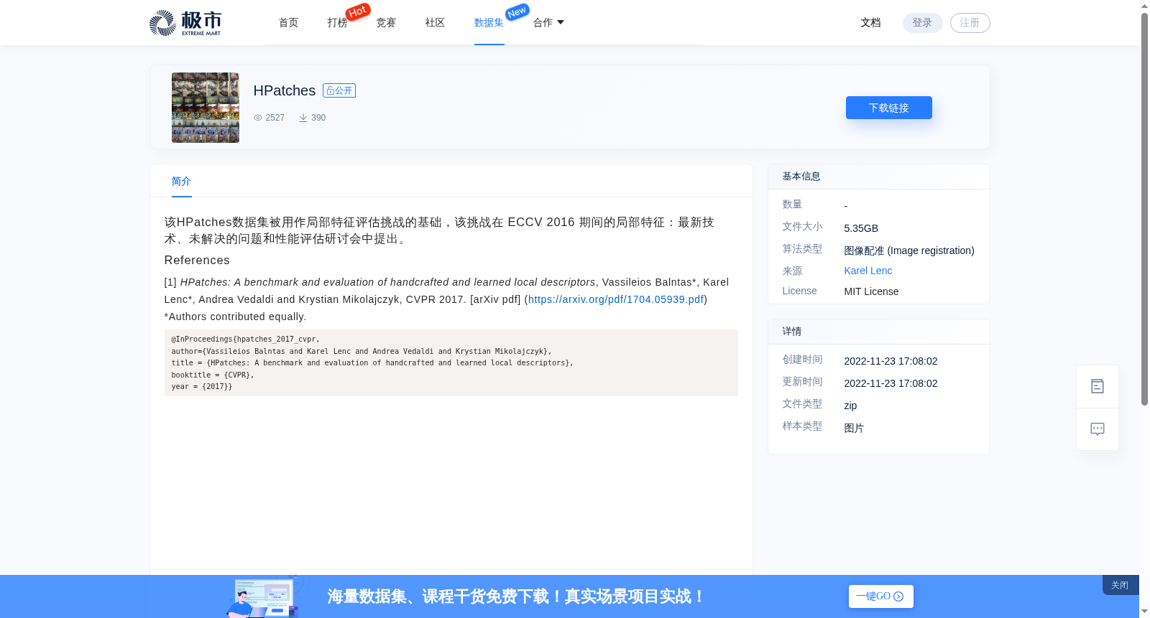Click the 公开 public badge
This screenshot has width=1150, height=618.
click(339, 90)
